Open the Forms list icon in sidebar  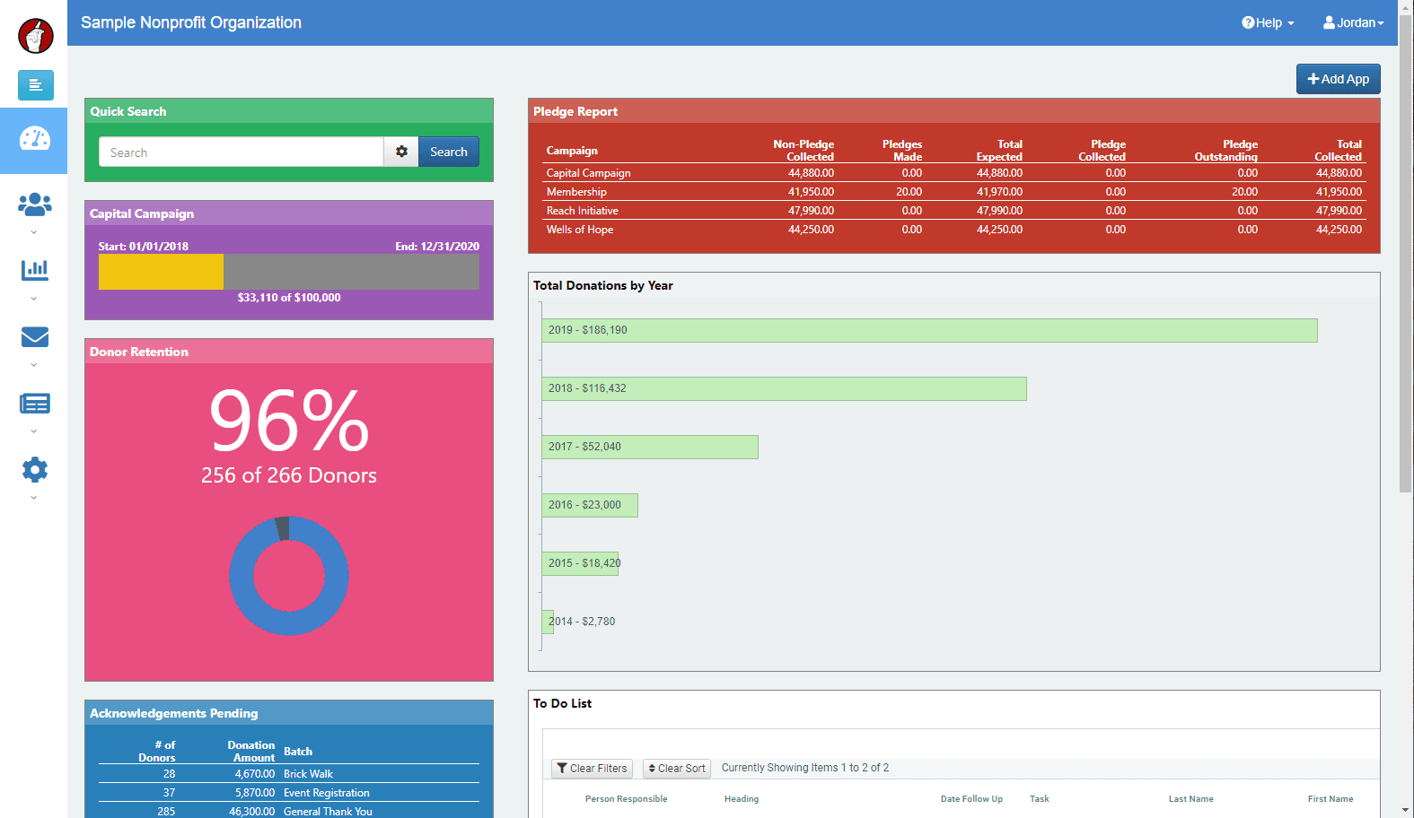coord(34,404)
